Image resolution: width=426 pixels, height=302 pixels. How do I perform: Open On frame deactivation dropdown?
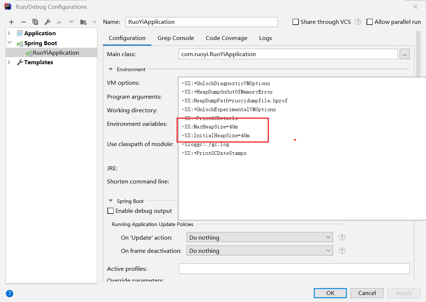260,251
